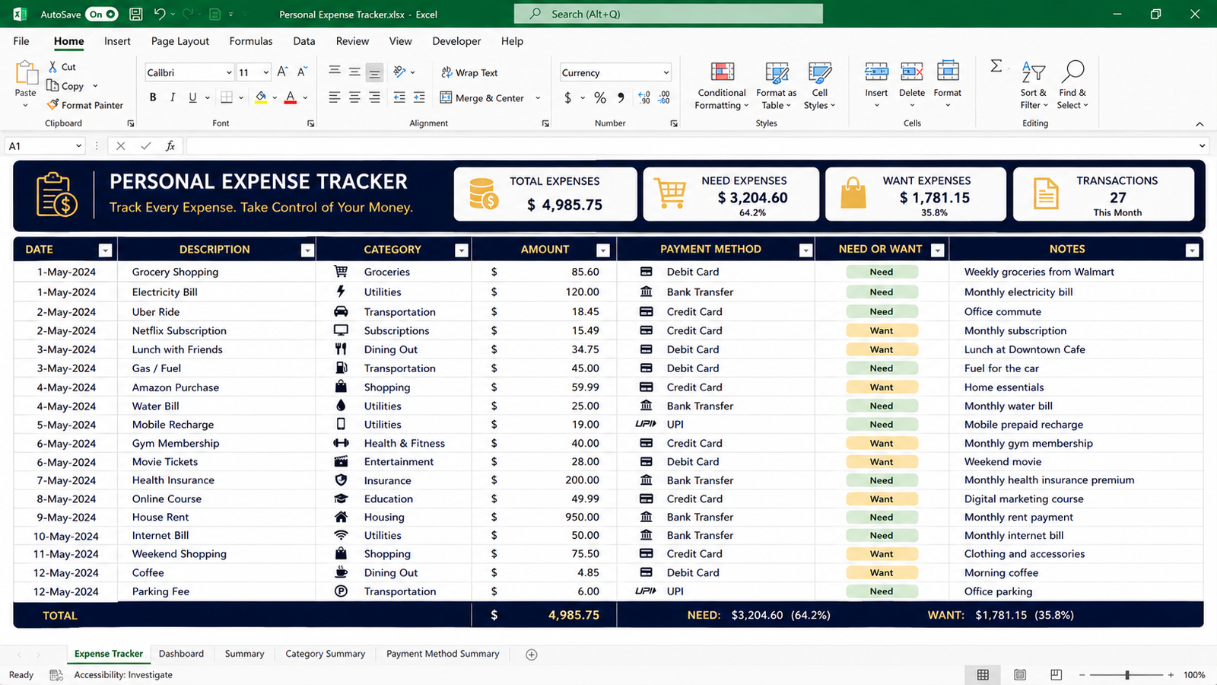Image resolution: width=1217 pixels, height=685 pixels.
Task: Open the AMOUNT column filter dropdown
Action: (603, 250)
